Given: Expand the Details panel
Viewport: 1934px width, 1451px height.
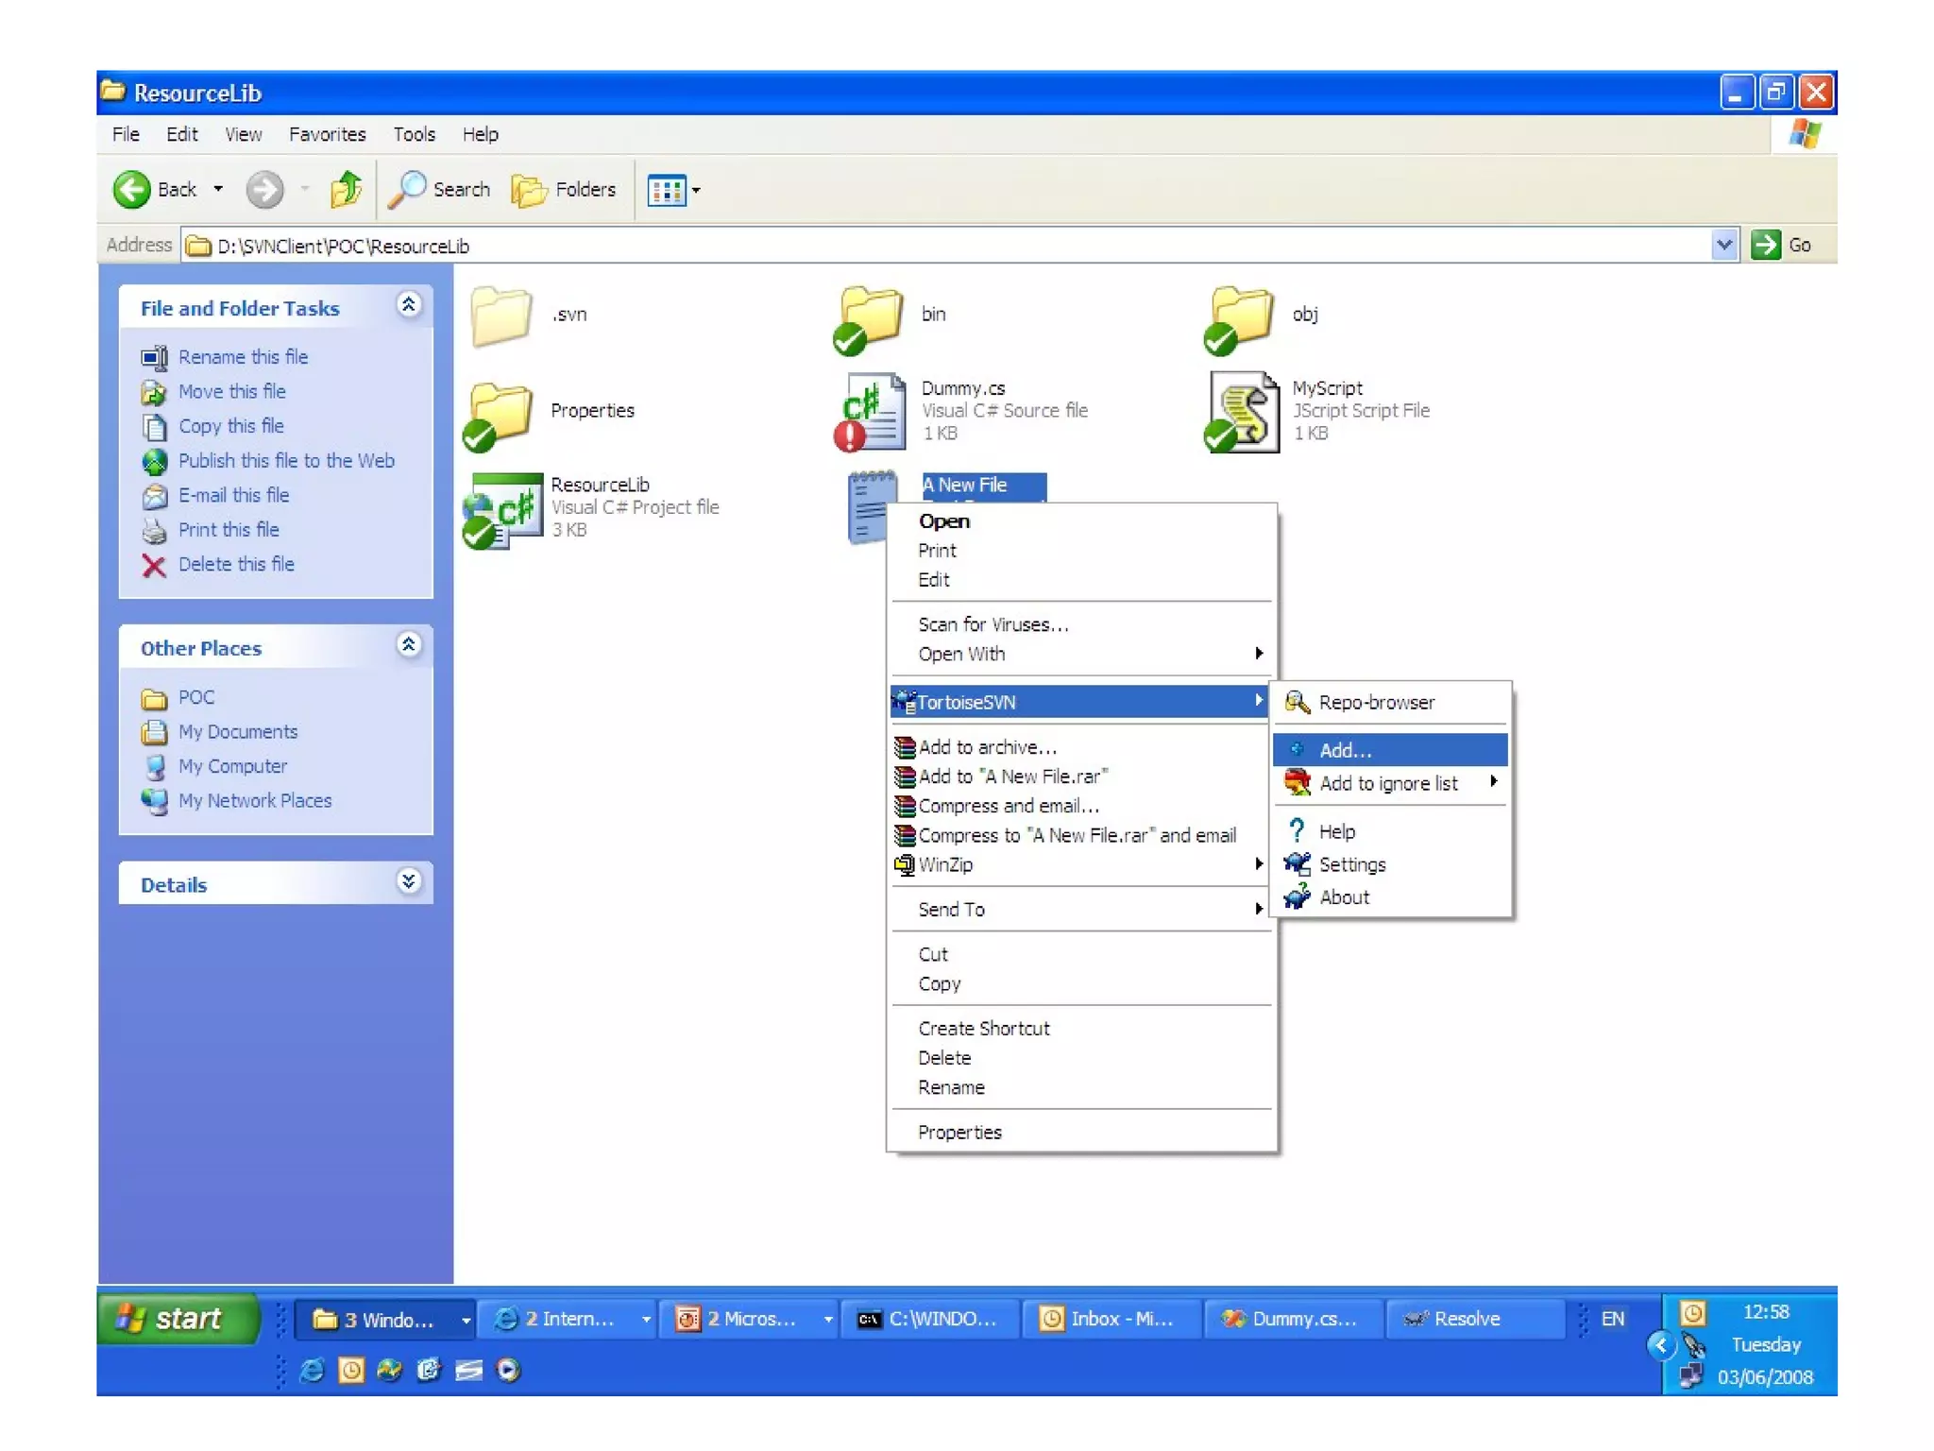Looking at the screenshot, I should pyautogui.click(x=408, y=882).
